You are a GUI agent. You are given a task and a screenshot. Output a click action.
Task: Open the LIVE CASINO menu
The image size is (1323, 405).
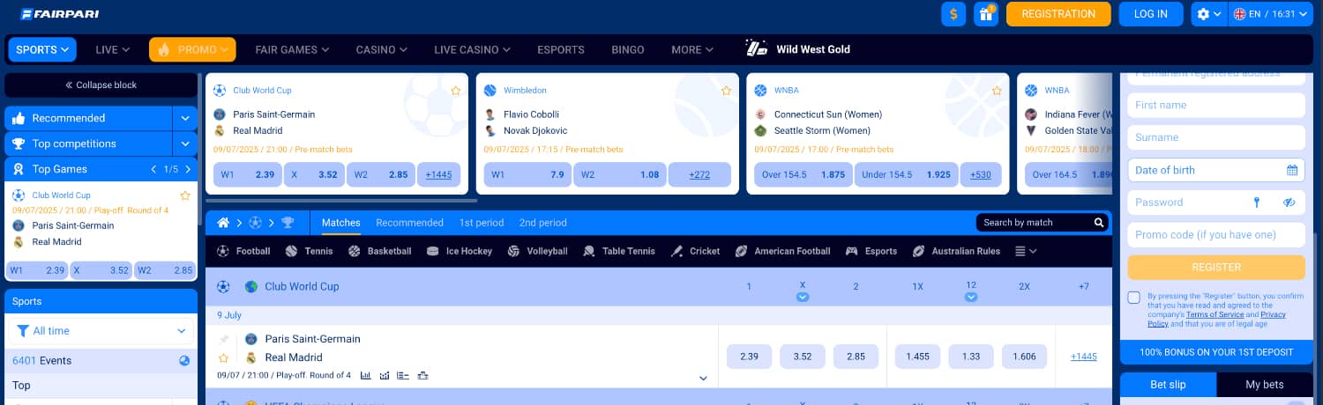click(473, 50)
